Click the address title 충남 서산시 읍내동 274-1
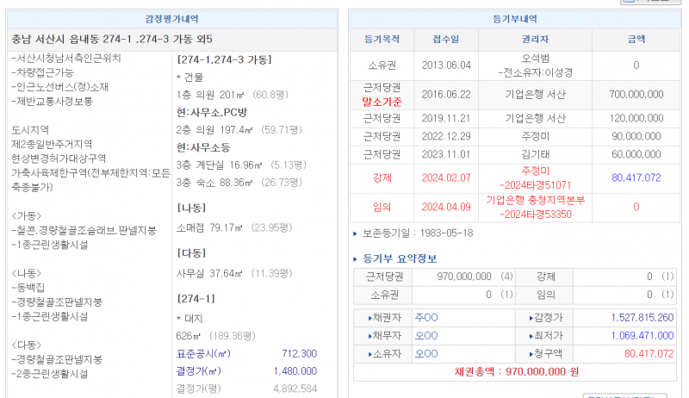This screenshot has height=398, width=689. point(112,39)
